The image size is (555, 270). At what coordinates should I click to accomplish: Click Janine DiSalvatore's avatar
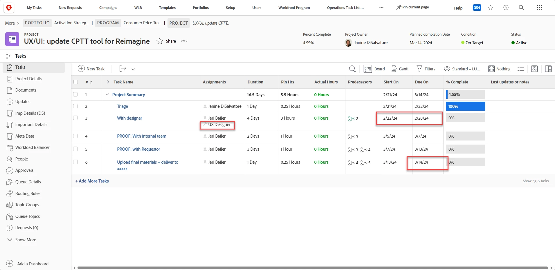(x=348, y=43)
